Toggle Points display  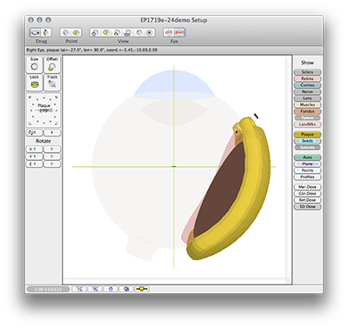point(307,171)
